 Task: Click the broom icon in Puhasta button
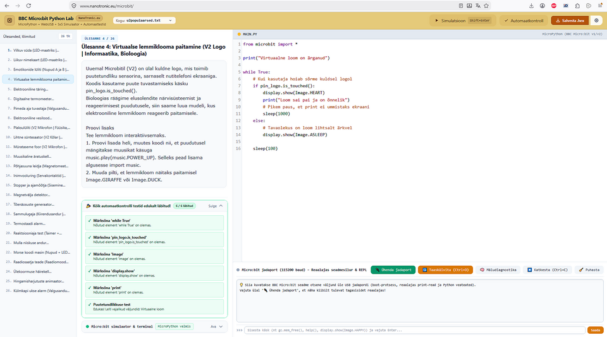tap(580, 269)
